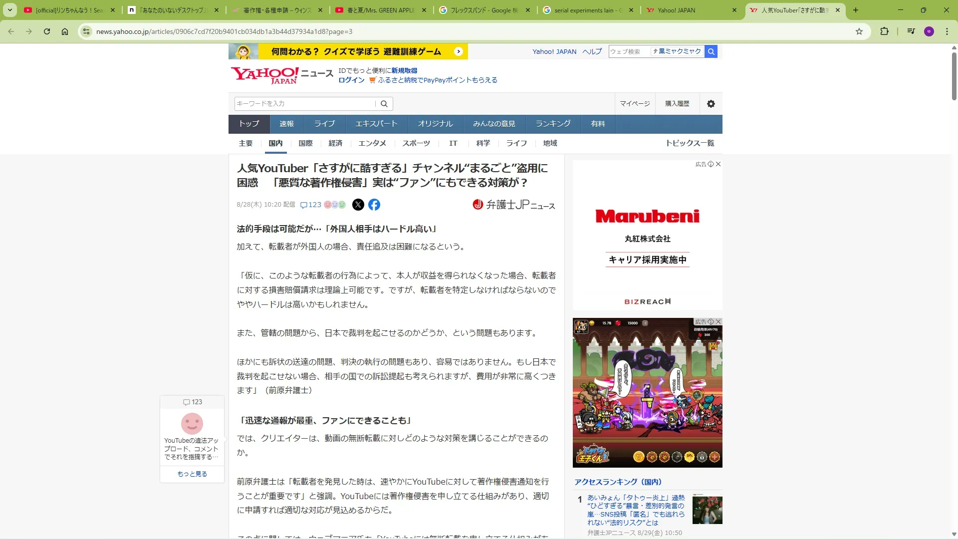Screen dimensions: 958x539
Task: Open Chrome extensions puzzle icon
Action: [884, 31]
